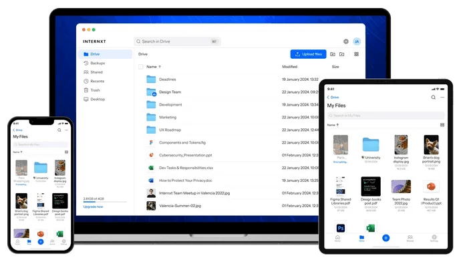The height and width of the screenshot is (268, 461).
Task: Click the Upload files button
Action: click(x=308, y=54)
